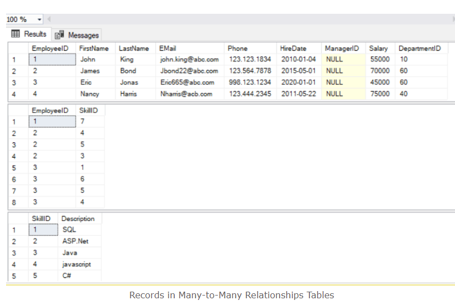
Task: Select row header 8 in the second grid
Action: tap(14, 202)
